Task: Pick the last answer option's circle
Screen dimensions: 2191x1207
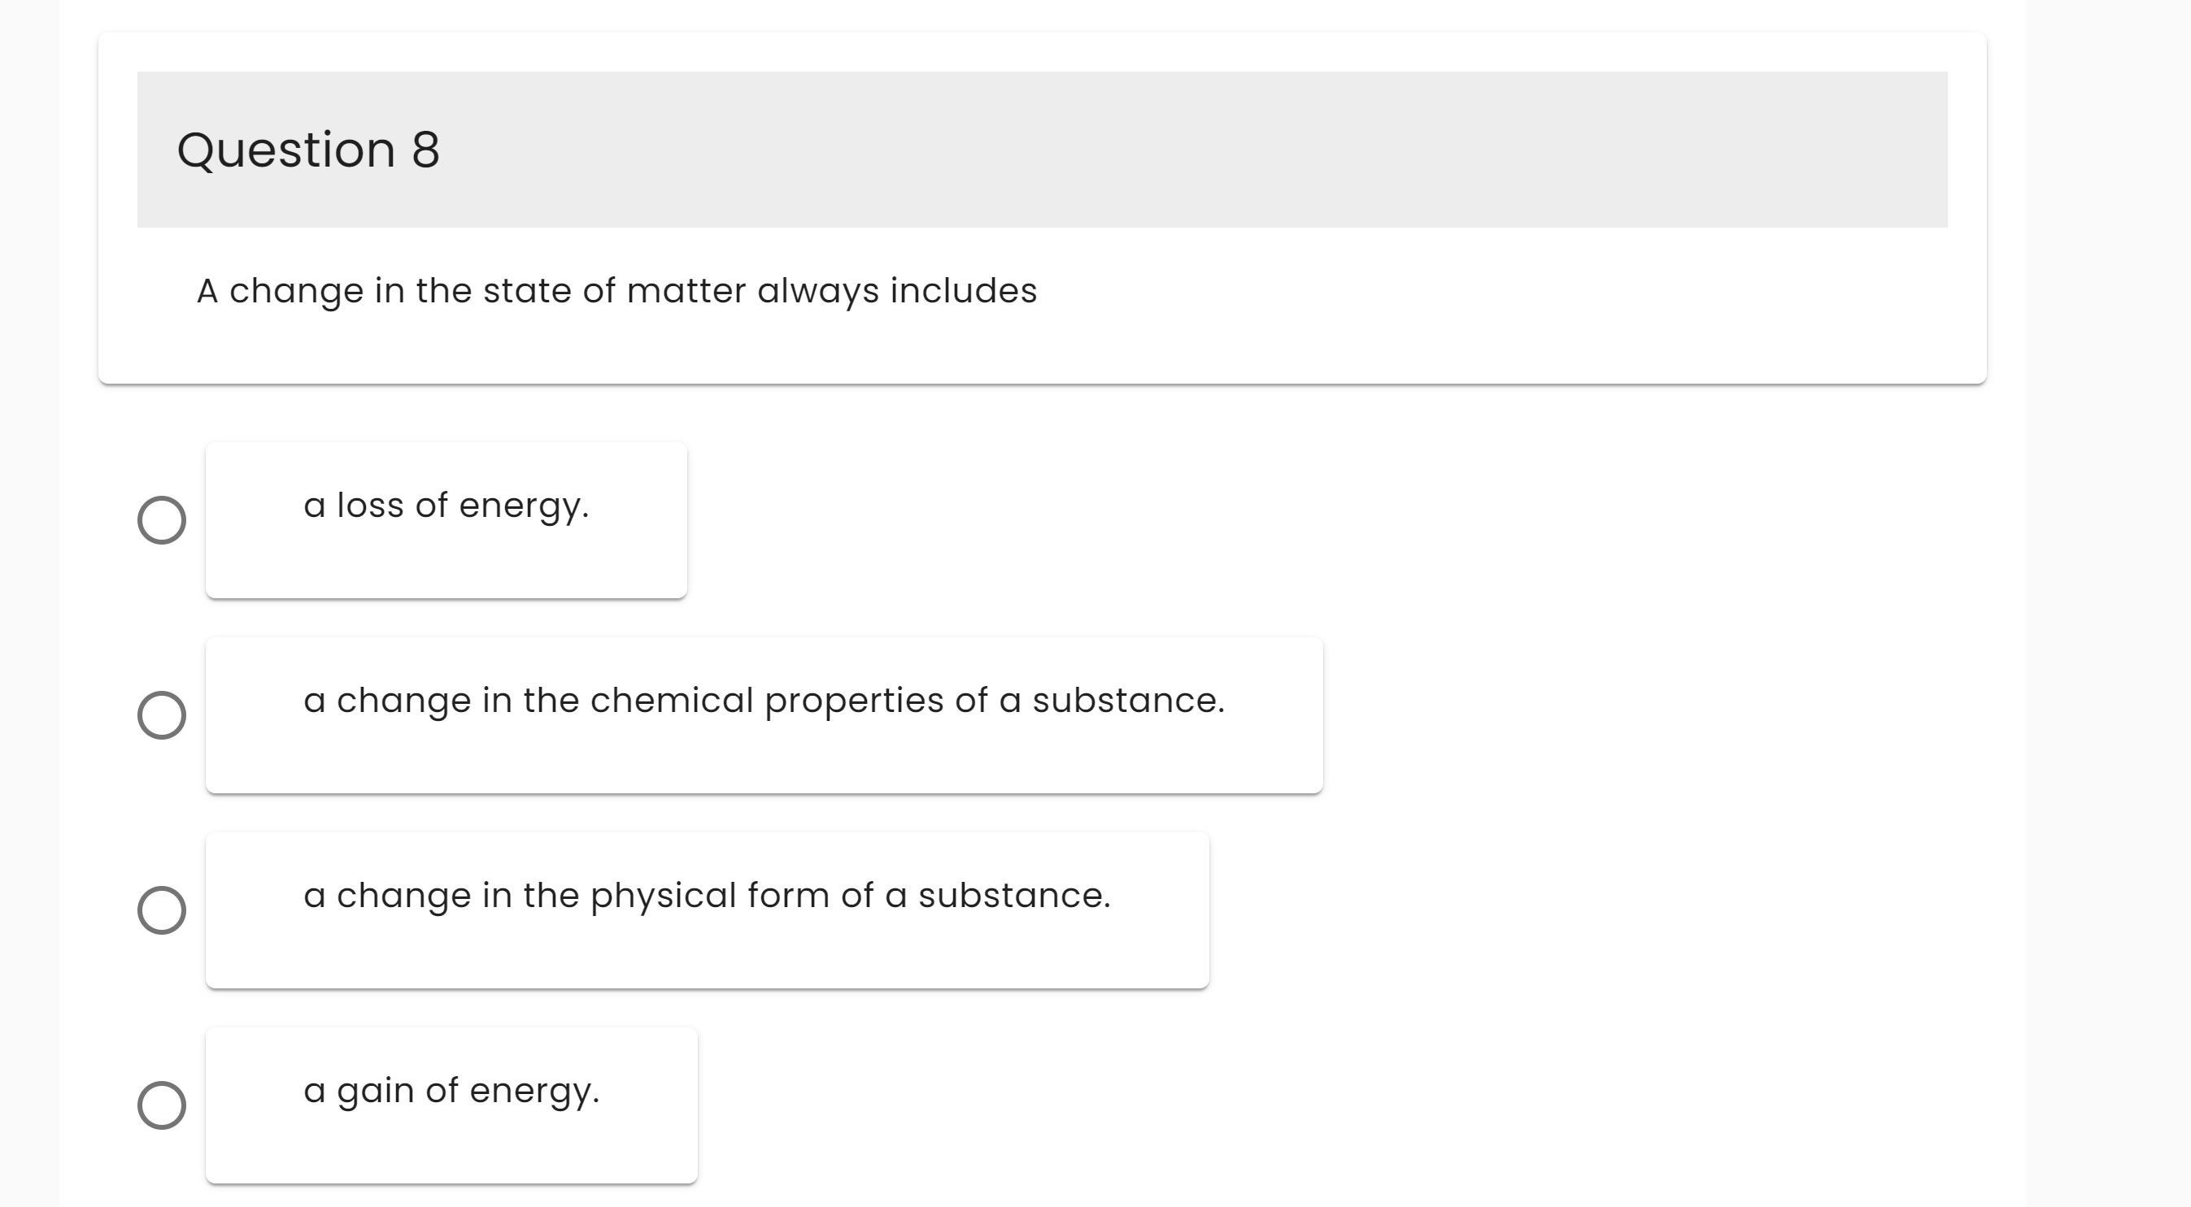Action: (x=162, y=1105)
